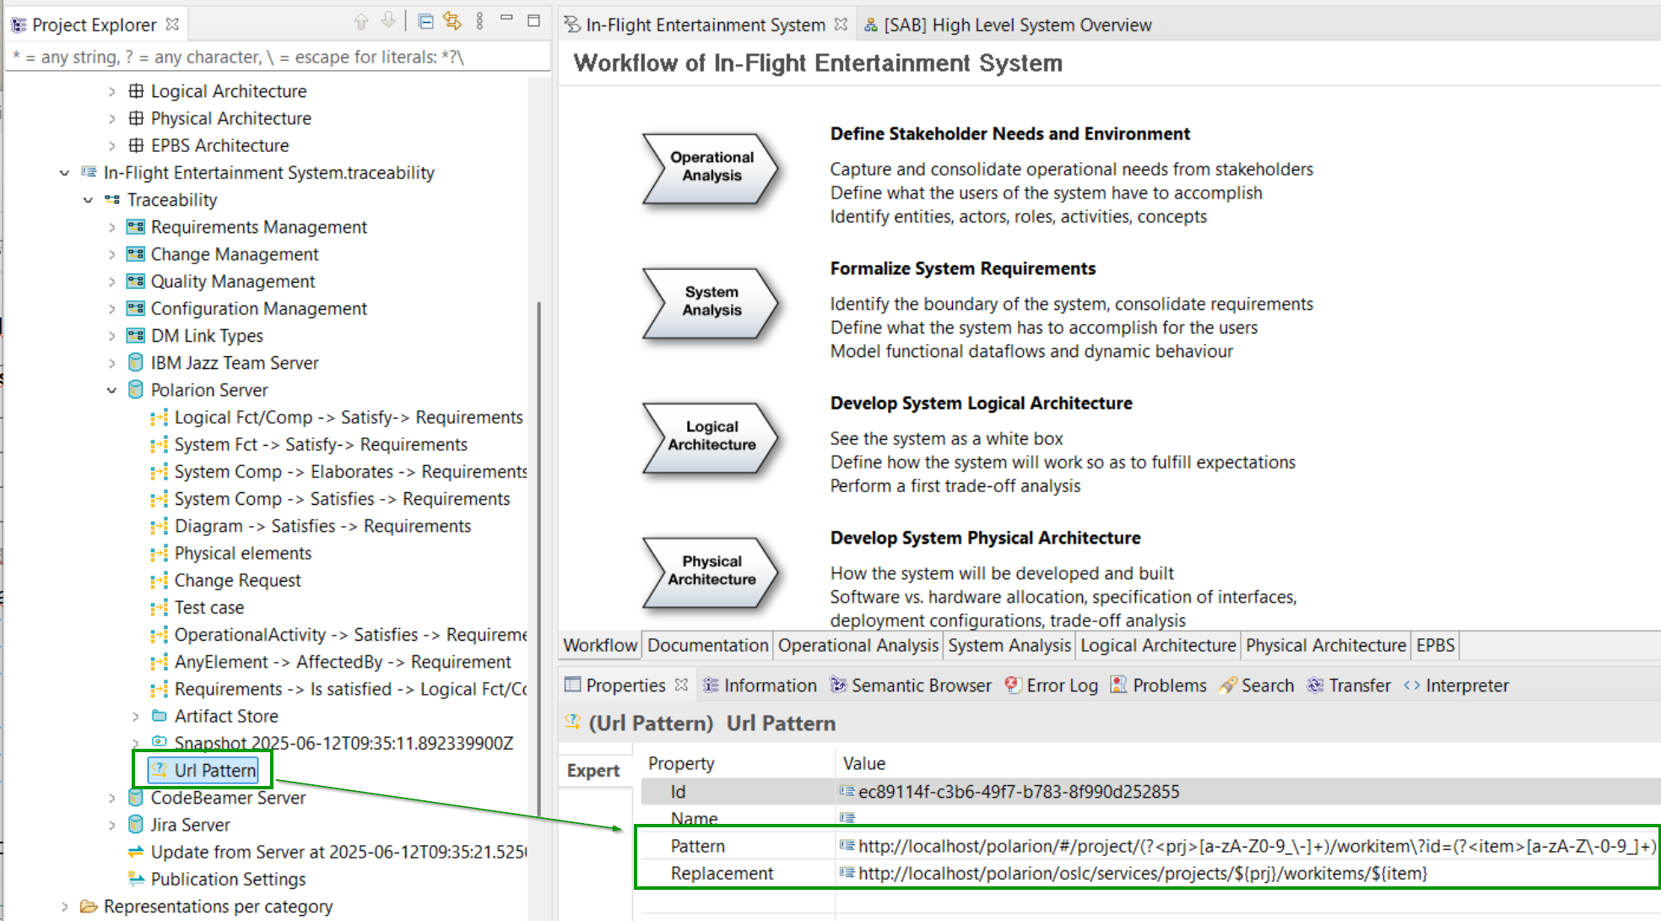Image resolution: width=1661 pixels, height=921 pixels.
Task: Open the Operational Analysis page tab
Action: pos(858,645)
